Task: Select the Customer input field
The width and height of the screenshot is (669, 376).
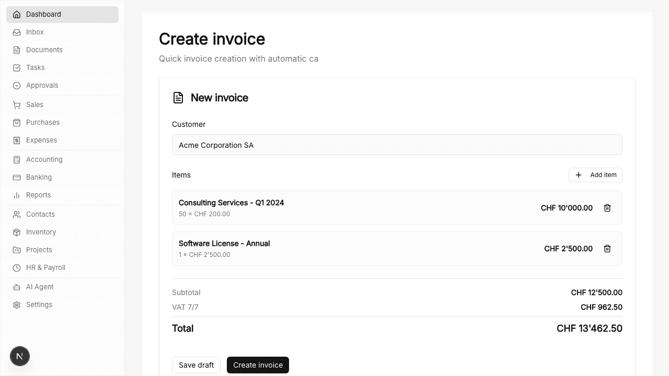Action: [397, 145]
